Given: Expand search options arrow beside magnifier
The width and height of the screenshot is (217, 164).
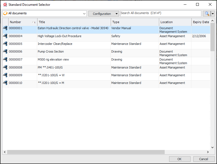Looking at the screenshot, I should click(213, 14).
